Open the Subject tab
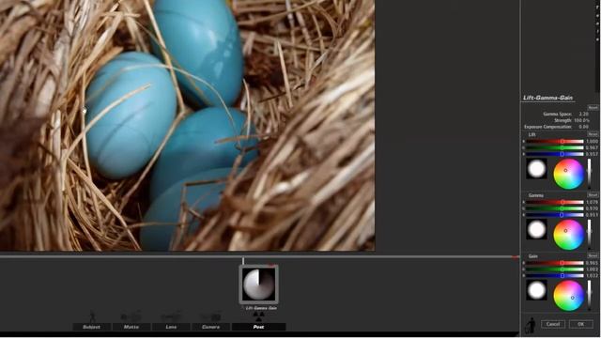Viewport: 601px width, 338px height. pos(92,327)
